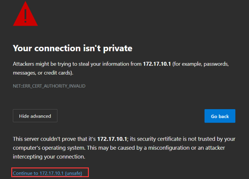Image resolution: width=249 pixels, height=179 pixels.
Task: Click '(unsafe)' at the end of the link
Action: (74, 173)
